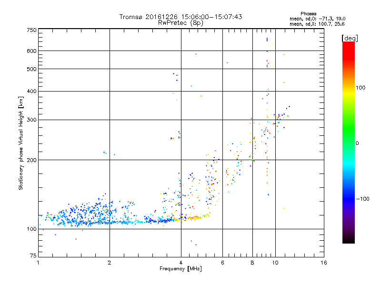Screen dimensions: 381x286
Task: Click the y-axis tick label '750'
Action: [x=31, y=30]
